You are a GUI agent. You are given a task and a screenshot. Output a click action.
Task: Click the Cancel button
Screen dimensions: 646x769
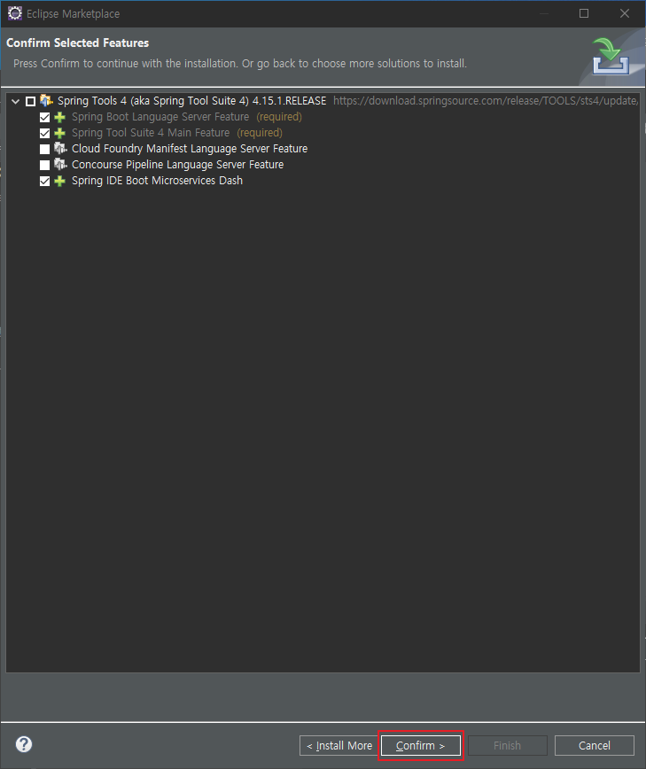[594, 745]
